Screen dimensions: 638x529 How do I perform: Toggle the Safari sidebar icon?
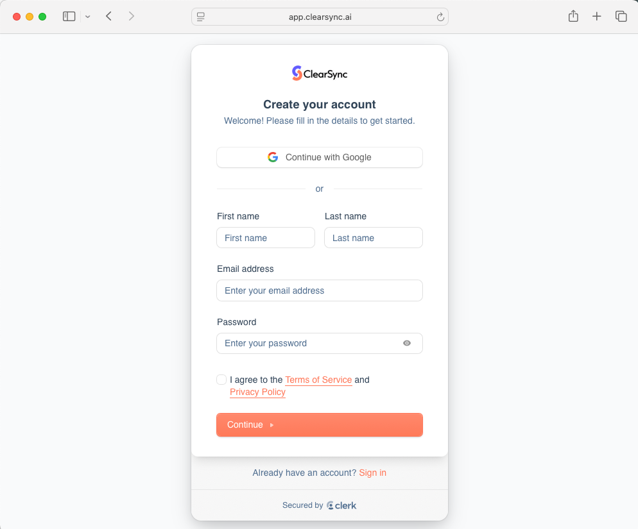pyautogui.click(x=69, y=17)
